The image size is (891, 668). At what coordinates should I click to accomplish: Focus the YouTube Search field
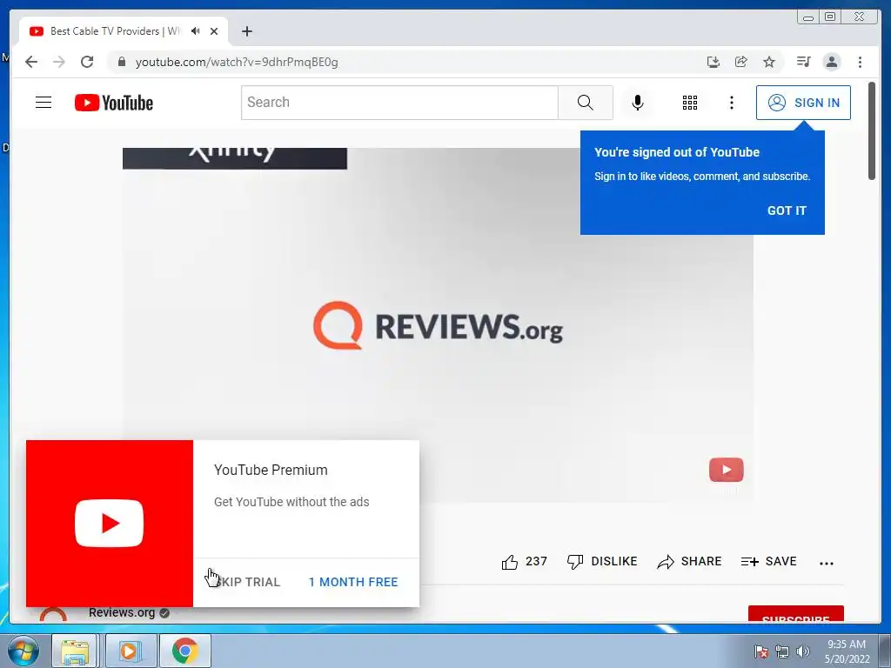tap(399, 103)
